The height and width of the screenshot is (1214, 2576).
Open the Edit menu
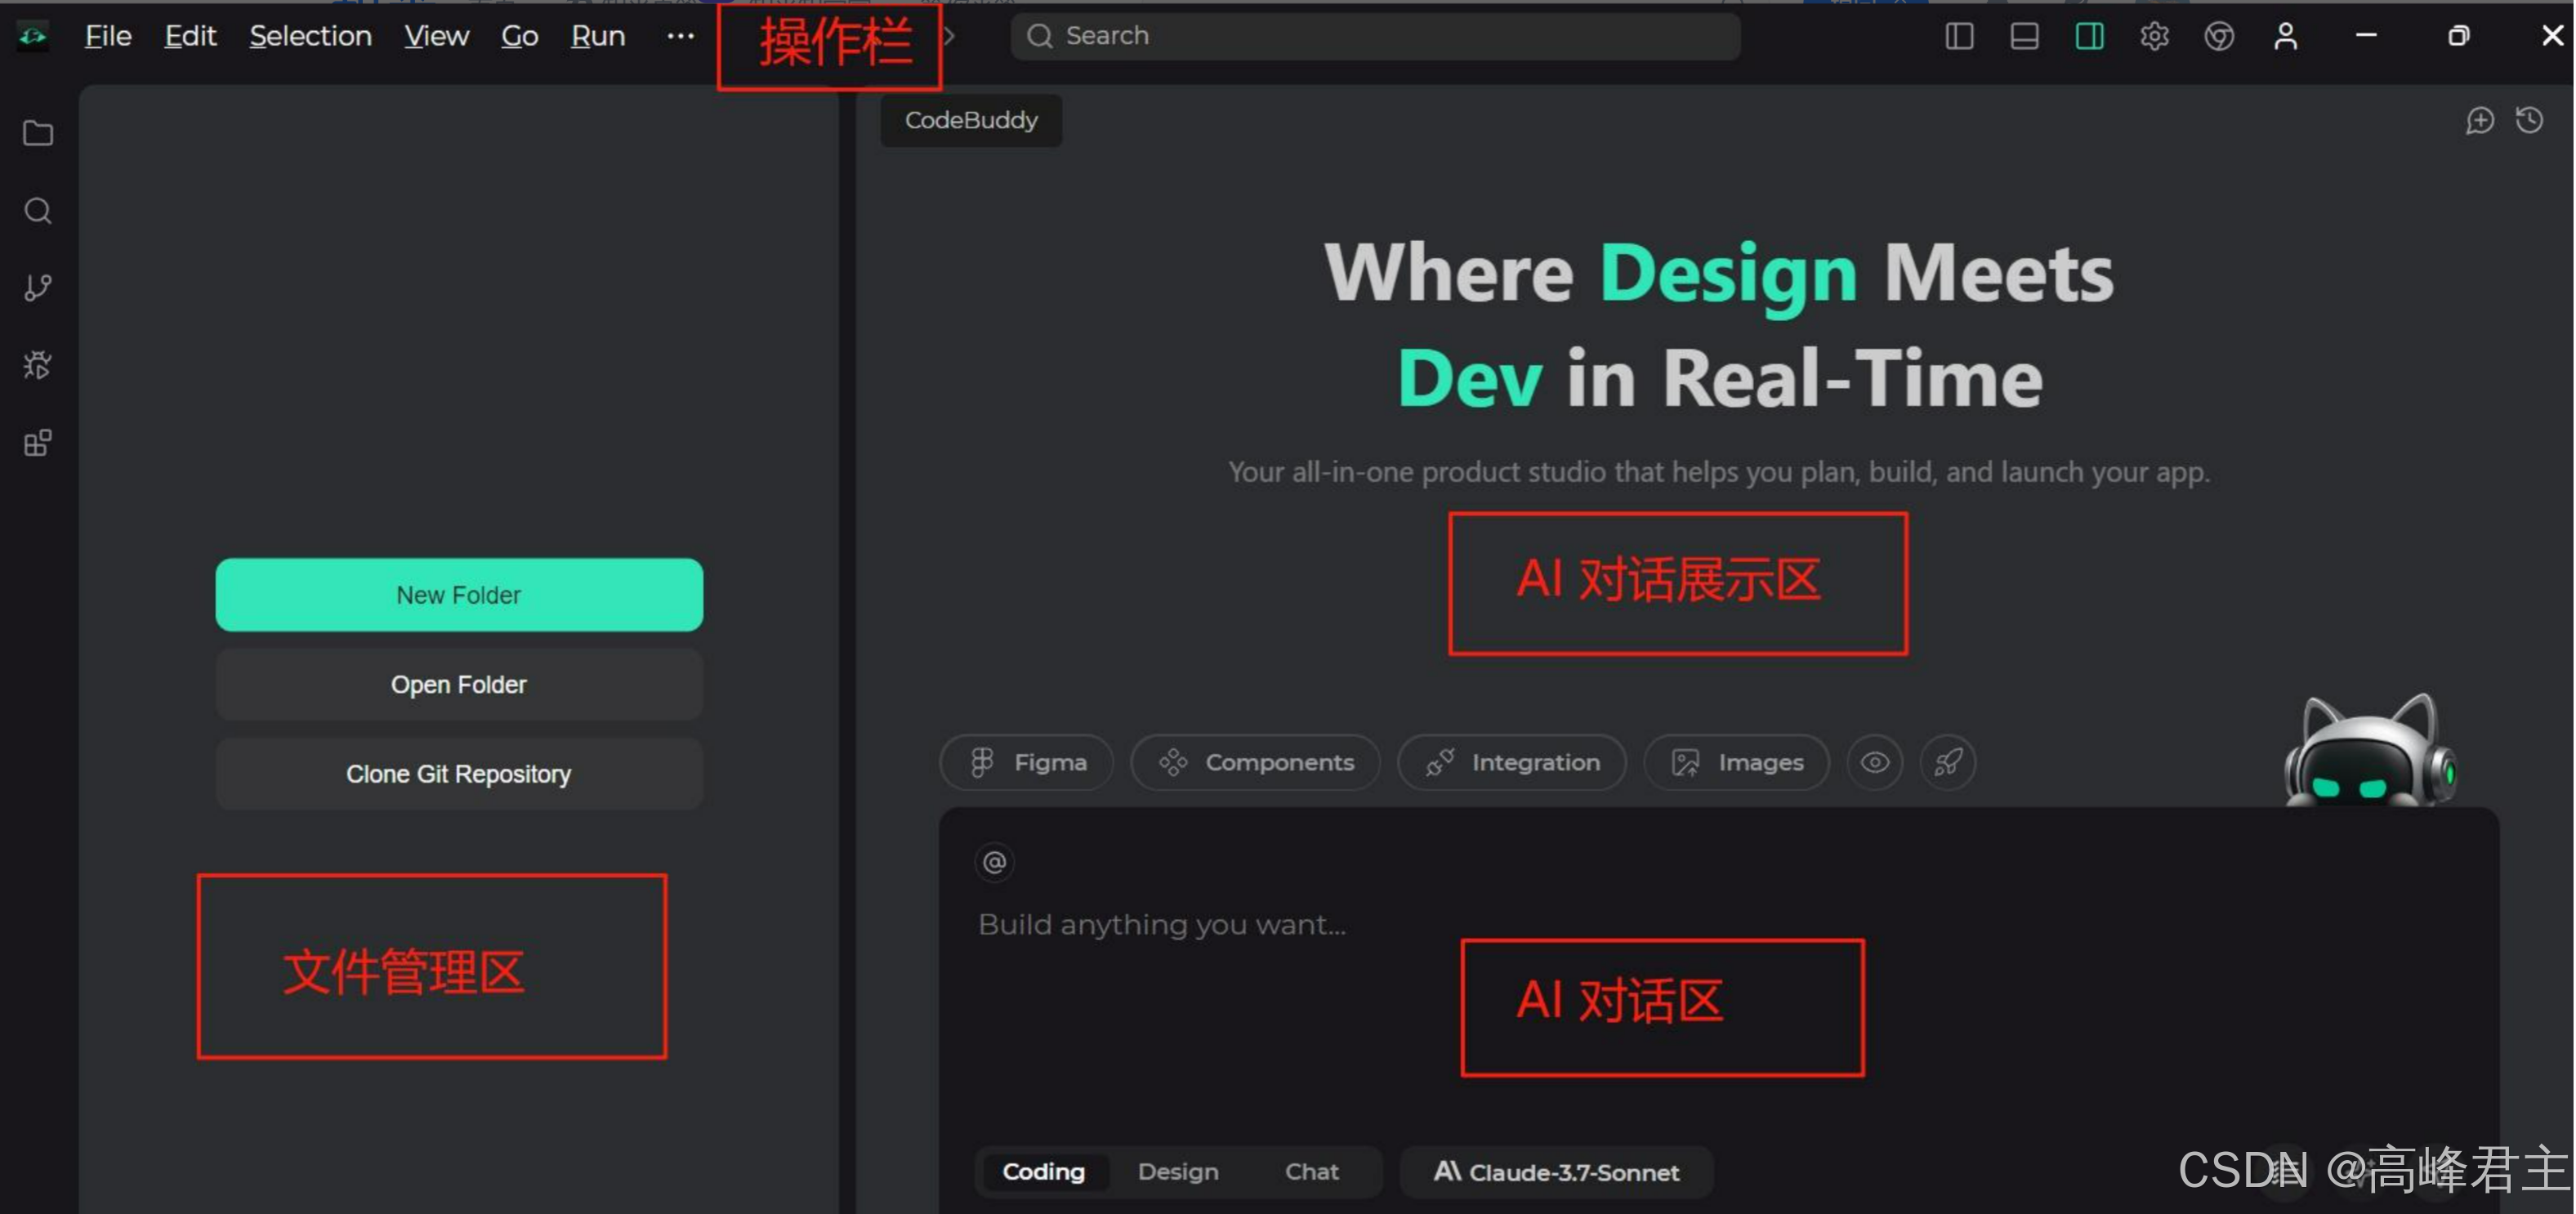(190, 36)
